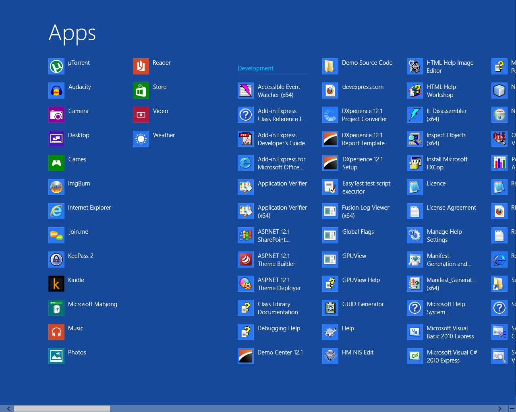Click the scrollbar left arrow
The width and height of the screenshot is (516, 412).
(8, 408)
